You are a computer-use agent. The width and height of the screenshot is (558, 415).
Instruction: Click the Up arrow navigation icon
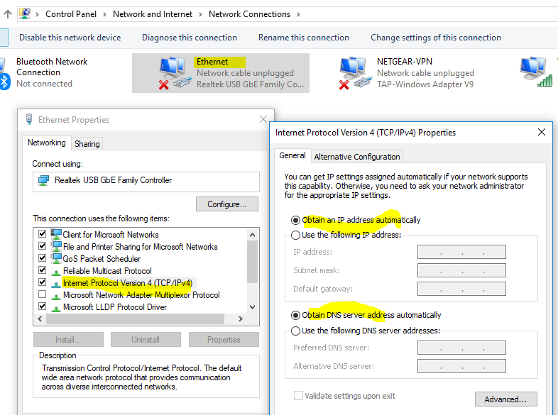click(8, 14)
